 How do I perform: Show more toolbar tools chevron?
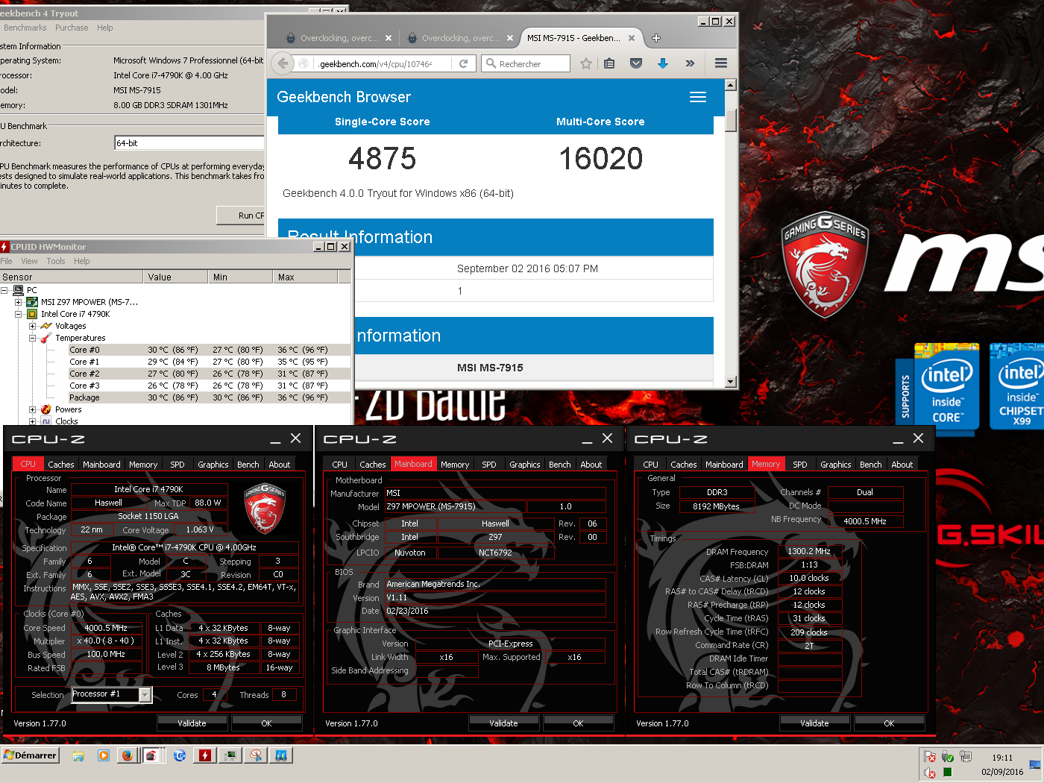(690, 63)
